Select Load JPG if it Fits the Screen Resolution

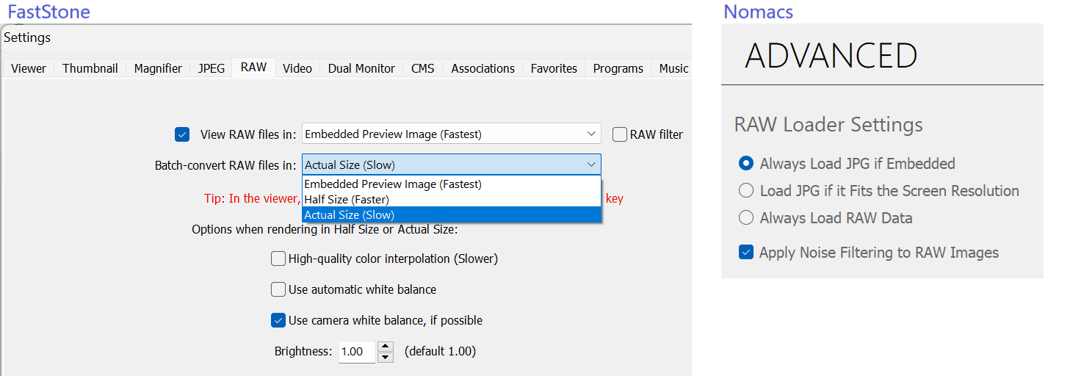746,190
